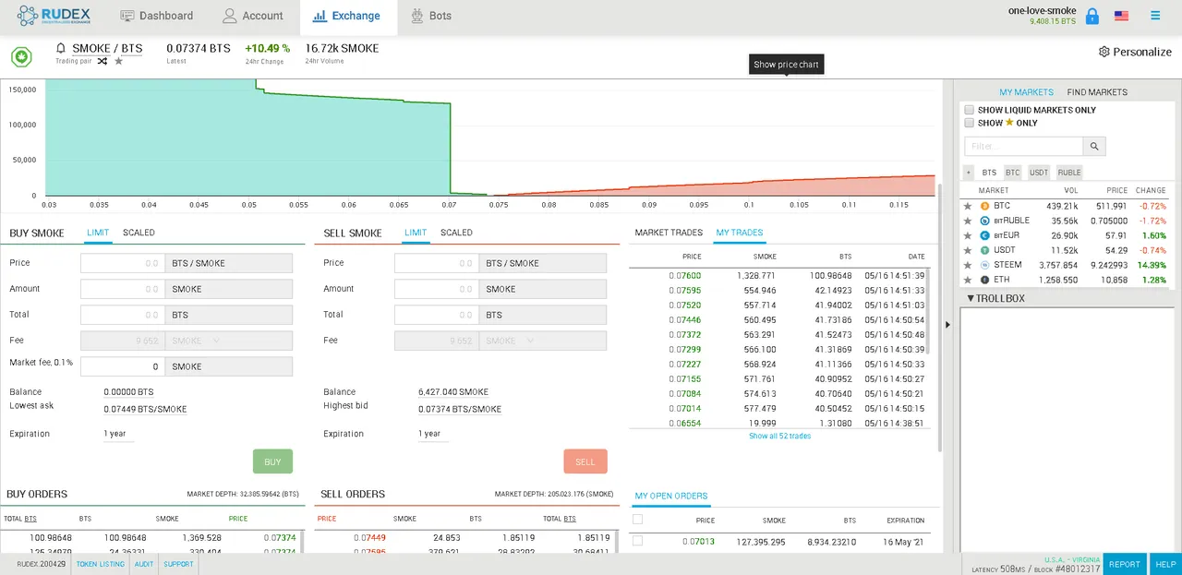This screenshot has width=1182, height=575.
Task: Favorite the SMOKE/BTS pair star
Action: coord(118,61)
